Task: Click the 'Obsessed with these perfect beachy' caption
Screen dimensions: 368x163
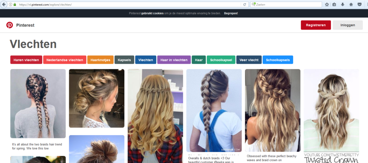Action: pyautogui.click(x=272, y=158)
